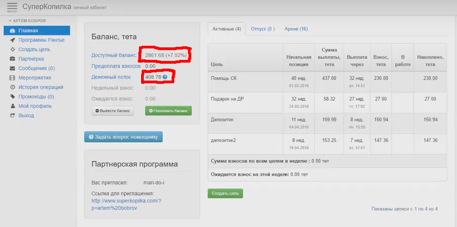457x227 pixels.
Task: Click the История операций clock icon
Action: (13, 87)
